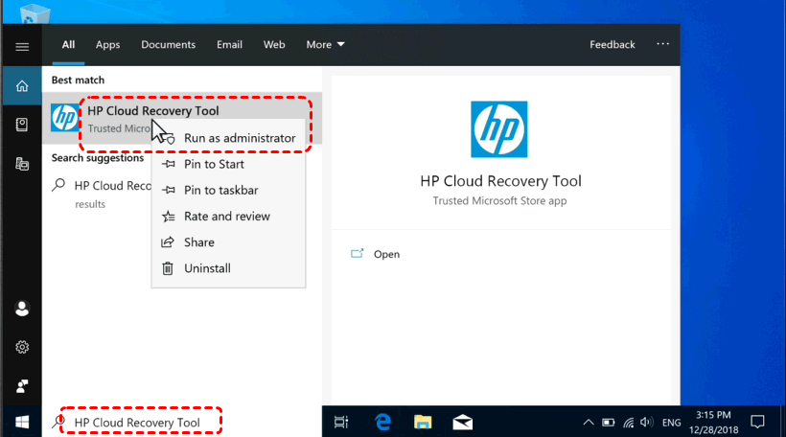The image size is (786, 437).
Task: Switch to the Documents search tab
Action: (168, 45)
